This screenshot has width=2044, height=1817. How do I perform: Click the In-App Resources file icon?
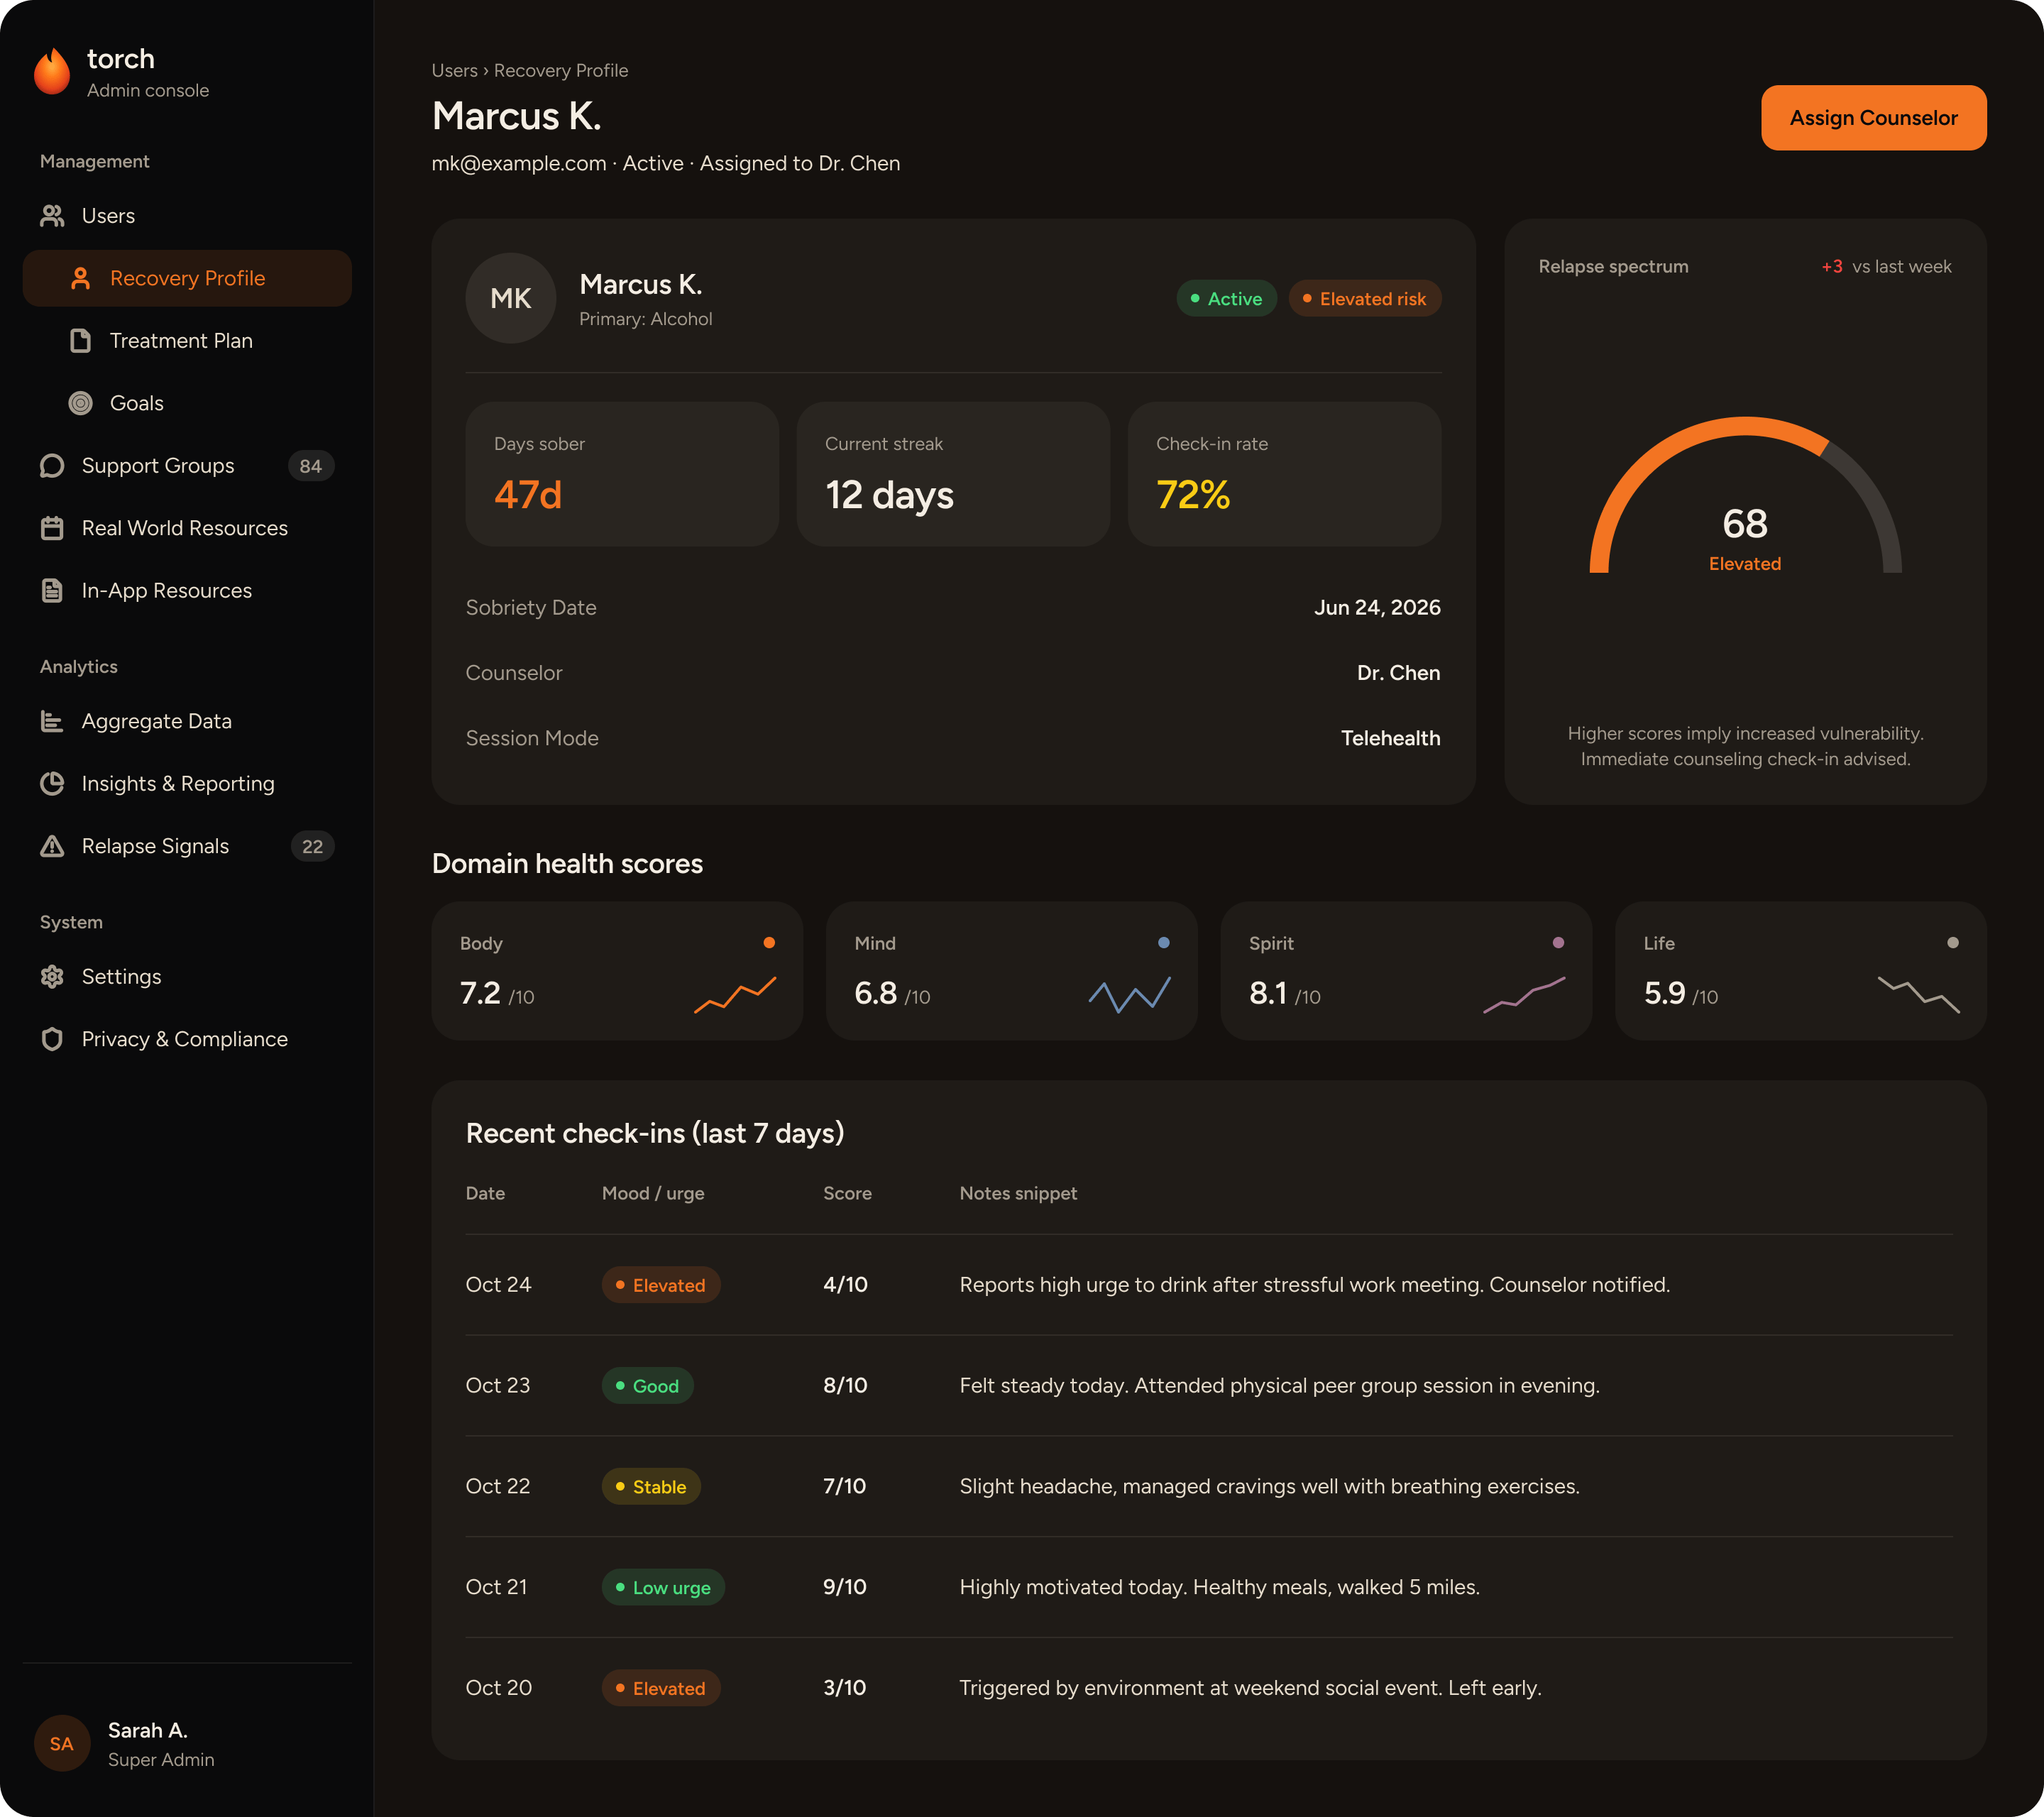(x=52, y=591)
